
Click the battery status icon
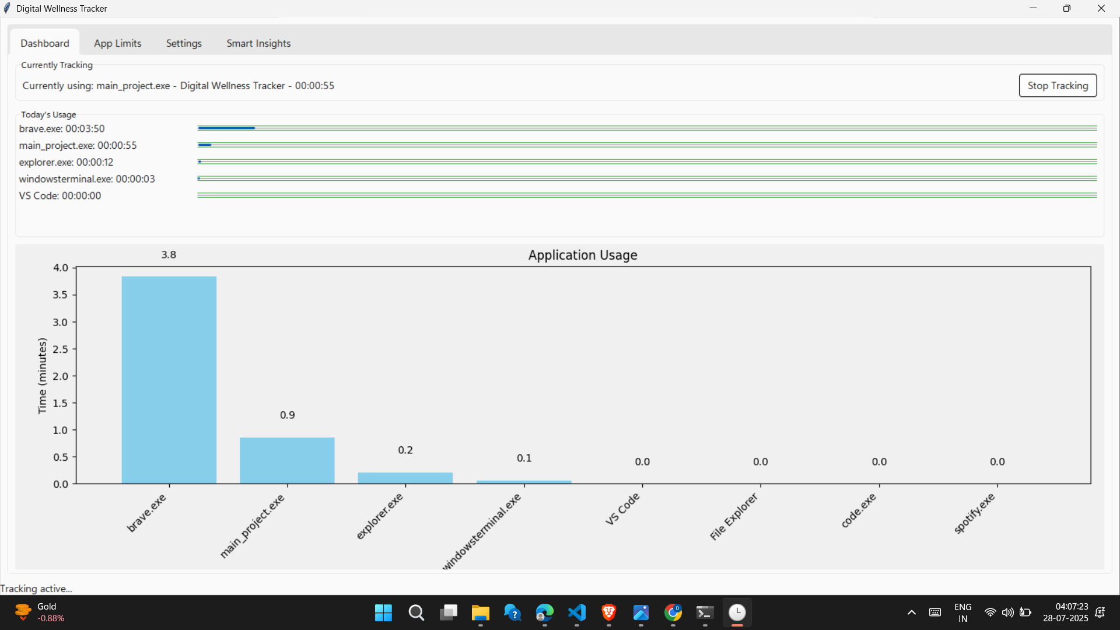tap(1025, 612)
